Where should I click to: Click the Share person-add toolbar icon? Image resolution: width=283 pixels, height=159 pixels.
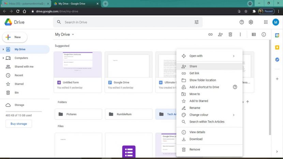coord(220,34)
